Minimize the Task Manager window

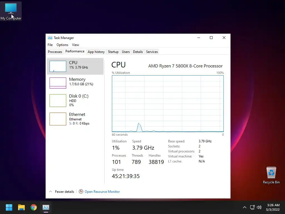tap(199, 38)
